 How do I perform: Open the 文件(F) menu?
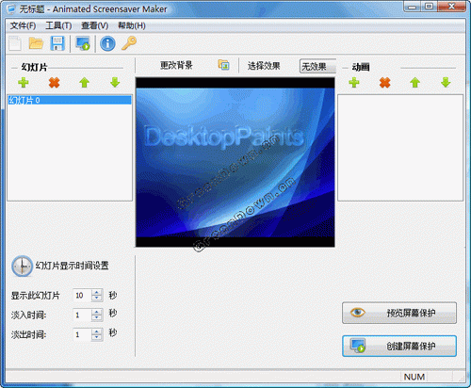coord(23,25)
